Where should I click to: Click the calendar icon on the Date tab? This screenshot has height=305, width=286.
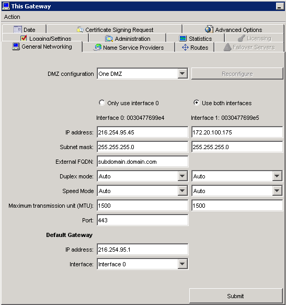18,30
